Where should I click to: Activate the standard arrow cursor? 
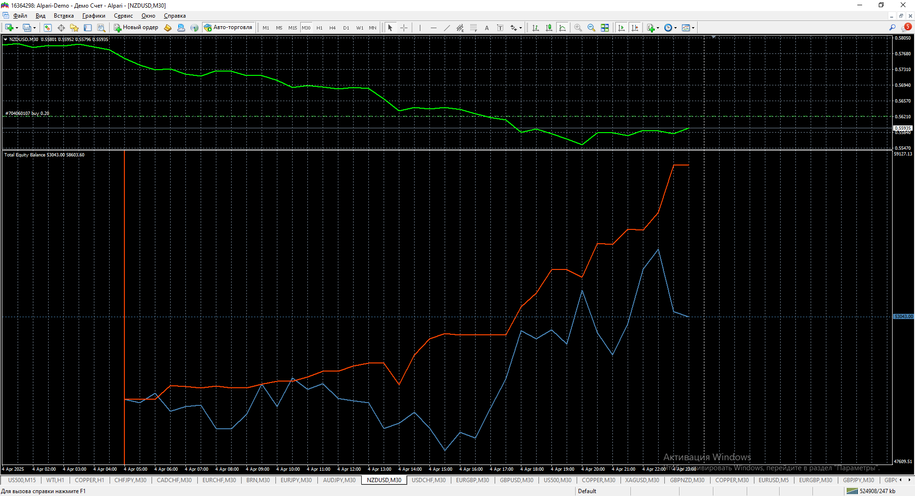tap(390, 28)
